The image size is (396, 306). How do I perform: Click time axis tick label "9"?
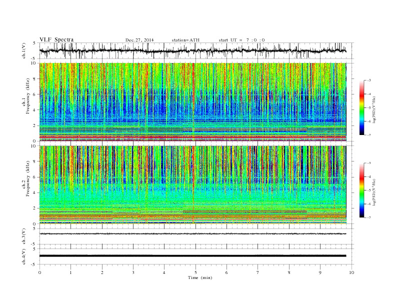(320, 272)
